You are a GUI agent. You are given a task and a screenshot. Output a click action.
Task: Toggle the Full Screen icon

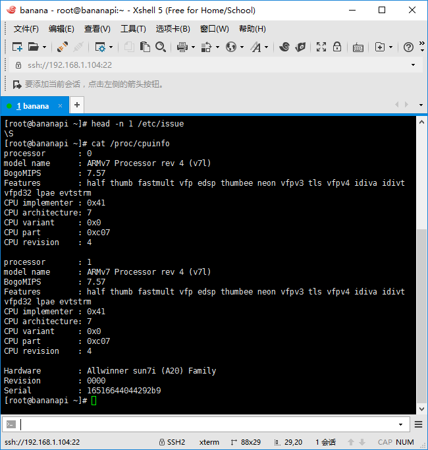[x=321, y=47]
